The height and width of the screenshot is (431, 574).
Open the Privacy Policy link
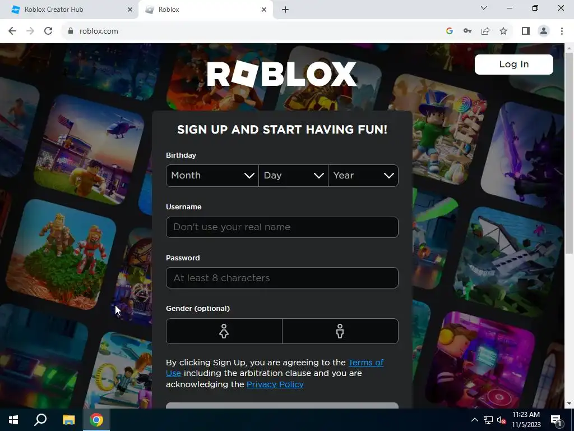pos(275,384)
